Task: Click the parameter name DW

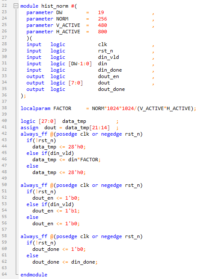Action: [59, 12]
